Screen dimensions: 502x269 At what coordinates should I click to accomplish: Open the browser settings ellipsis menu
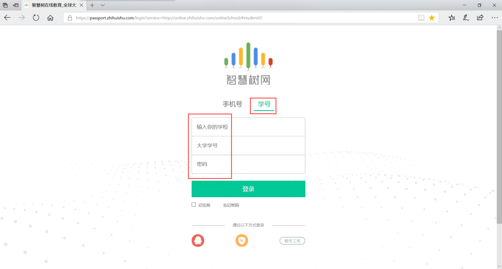point(494,18)
